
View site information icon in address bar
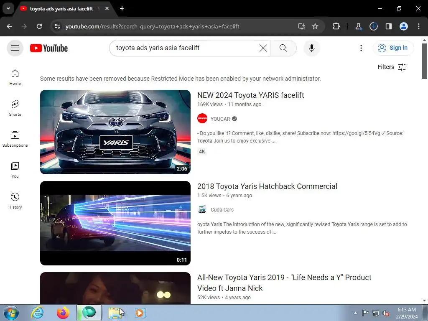57,26
